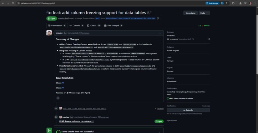Open FEAT: Freeze columns or column #1
This screenshot has width=258, height=133.
tap(77, 121)
